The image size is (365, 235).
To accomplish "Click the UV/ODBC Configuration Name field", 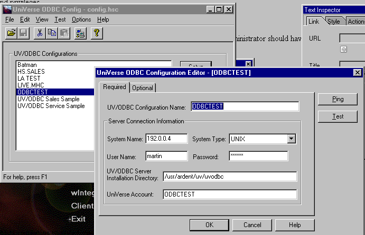I will pyautogui.click(x=245, y=106).
